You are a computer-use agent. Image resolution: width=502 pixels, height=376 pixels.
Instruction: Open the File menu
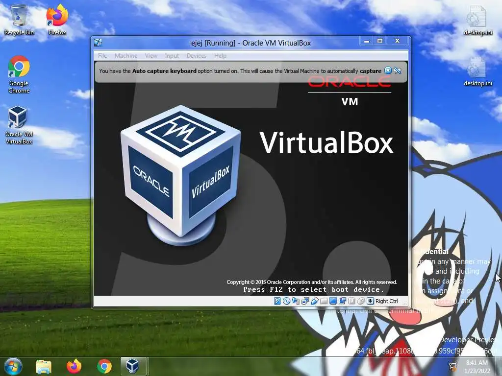[x=102, y=56]
